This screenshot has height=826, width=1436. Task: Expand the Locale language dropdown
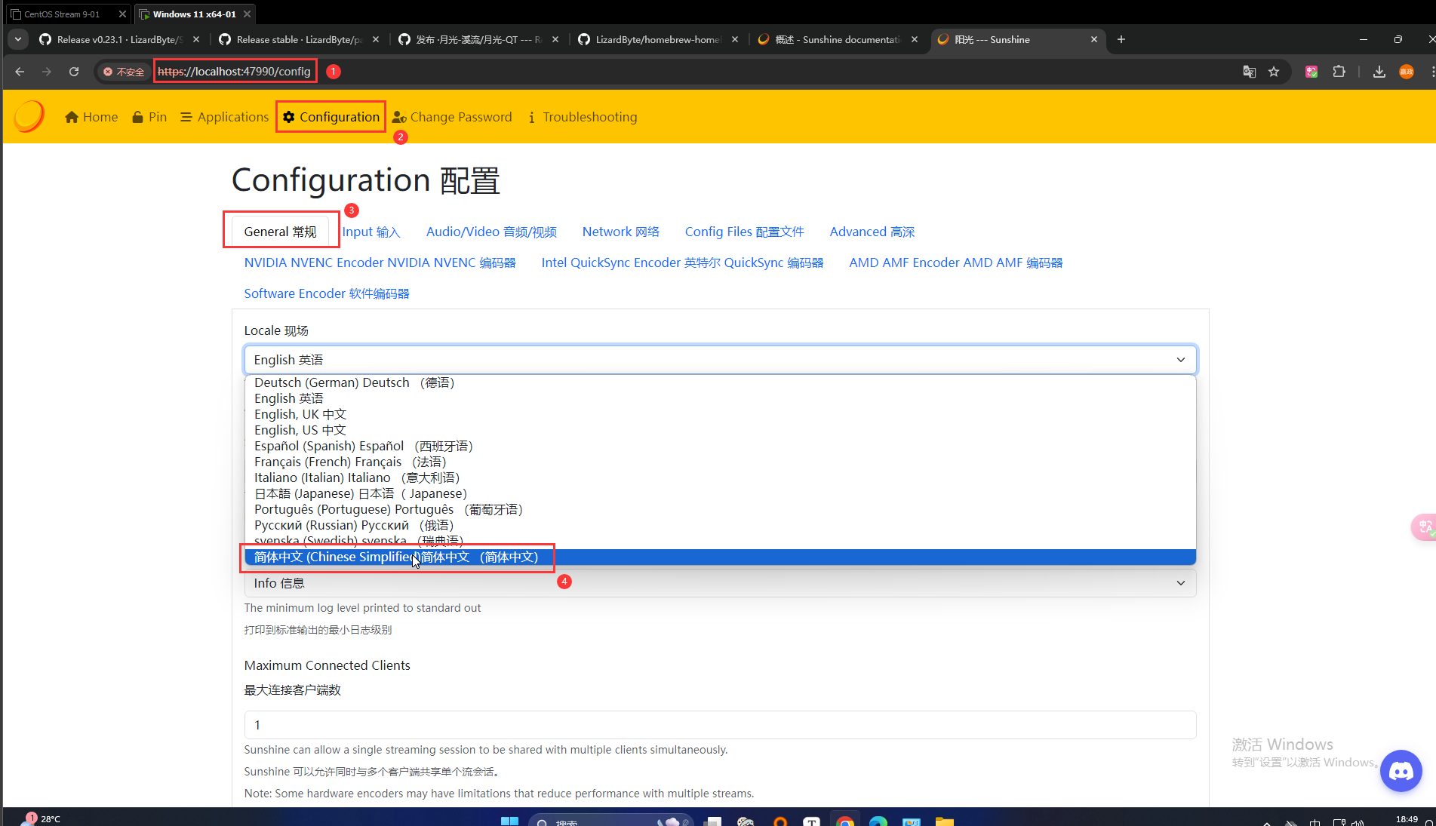721,360
